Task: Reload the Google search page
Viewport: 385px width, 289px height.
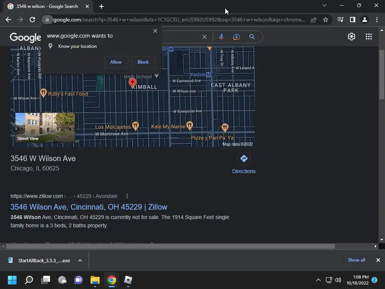Action: pos(32,20)
